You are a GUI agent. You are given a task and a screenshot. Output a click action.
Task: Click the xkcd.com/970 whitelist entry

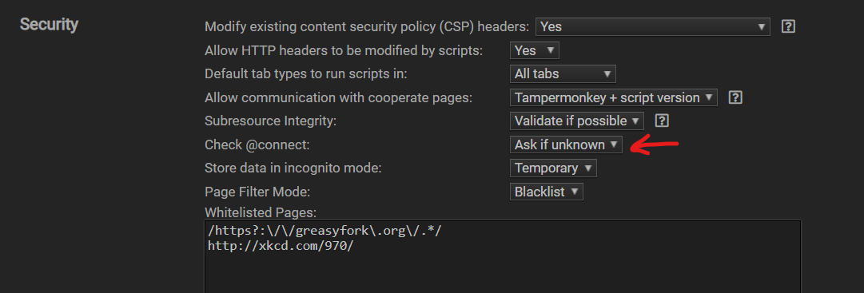pyautogui.click(x=280, y=246)
